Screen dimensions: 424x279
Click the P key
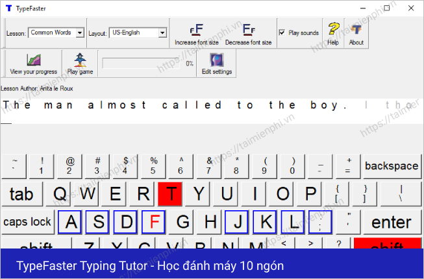pyautogui.click(x=309, y=194)
